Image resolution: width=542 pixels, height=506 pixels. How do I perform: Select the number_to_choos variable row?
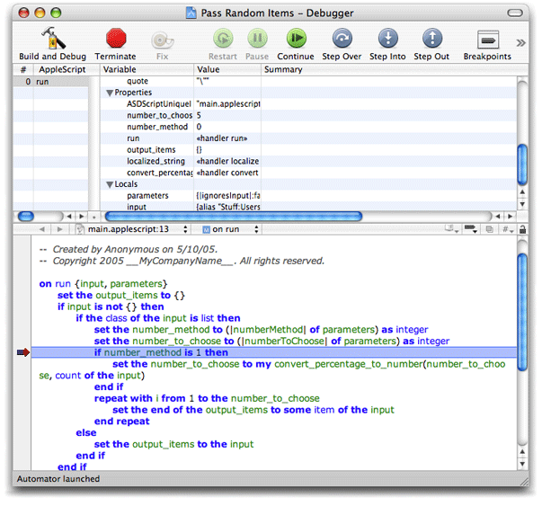tap(308, 115)
